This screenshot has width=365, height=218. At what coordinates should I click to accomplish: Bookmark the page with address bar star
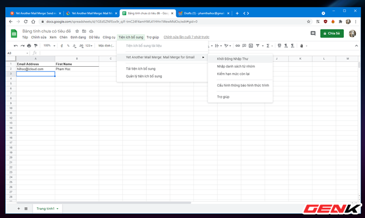(309, 22)
